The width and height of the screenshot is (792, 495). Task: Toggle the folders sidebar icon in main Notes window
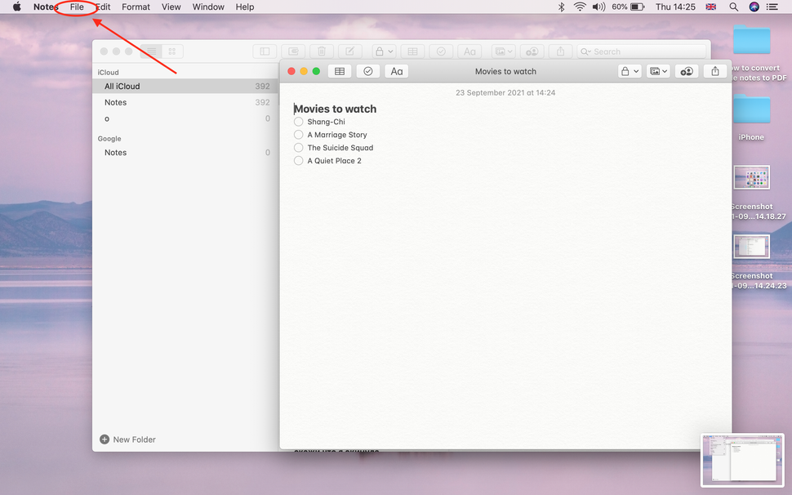coord(265,51)
